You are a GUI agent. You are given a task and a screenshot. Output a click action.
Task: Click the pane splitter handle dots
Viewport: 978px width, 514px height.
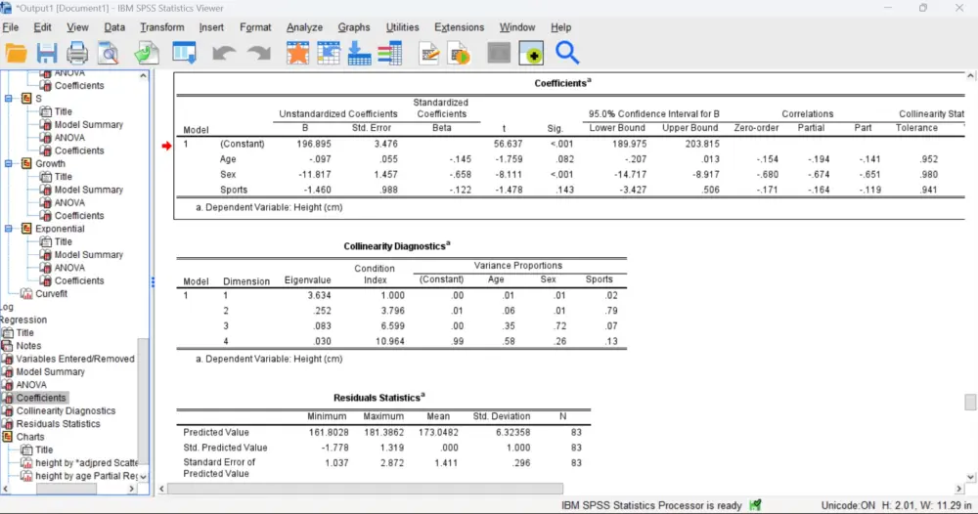coord(153,282)
